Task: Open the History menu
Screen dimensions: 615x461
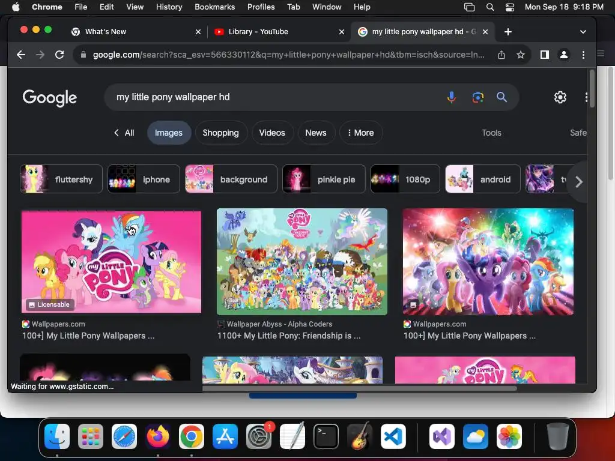Action: pyautogui.click(x=169, y=7)
